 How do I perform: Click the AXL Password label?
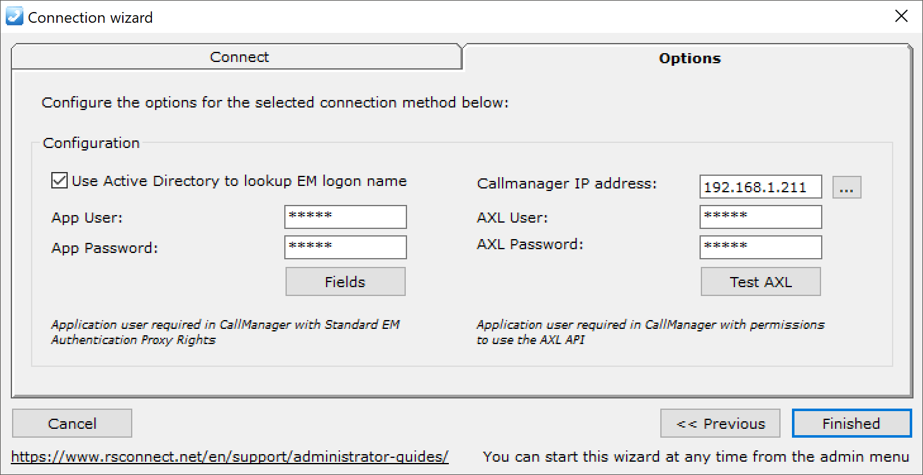529,244
